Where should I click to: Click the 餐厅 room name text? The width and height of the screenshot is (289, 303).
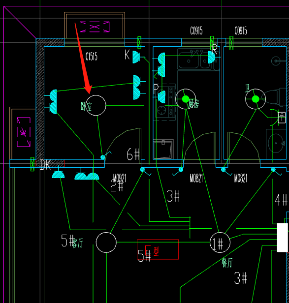227,263
